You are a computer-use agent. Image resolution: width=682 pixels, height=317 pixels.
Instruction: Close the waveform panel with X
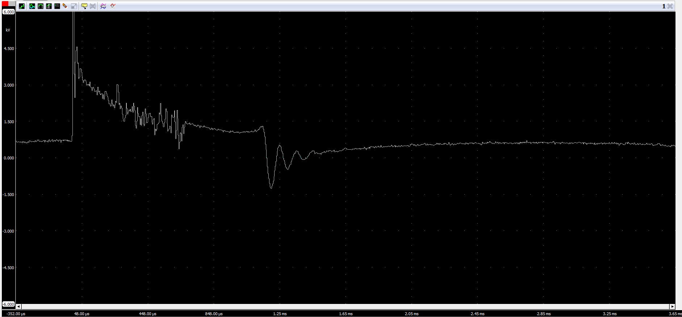tap(670, 6)
